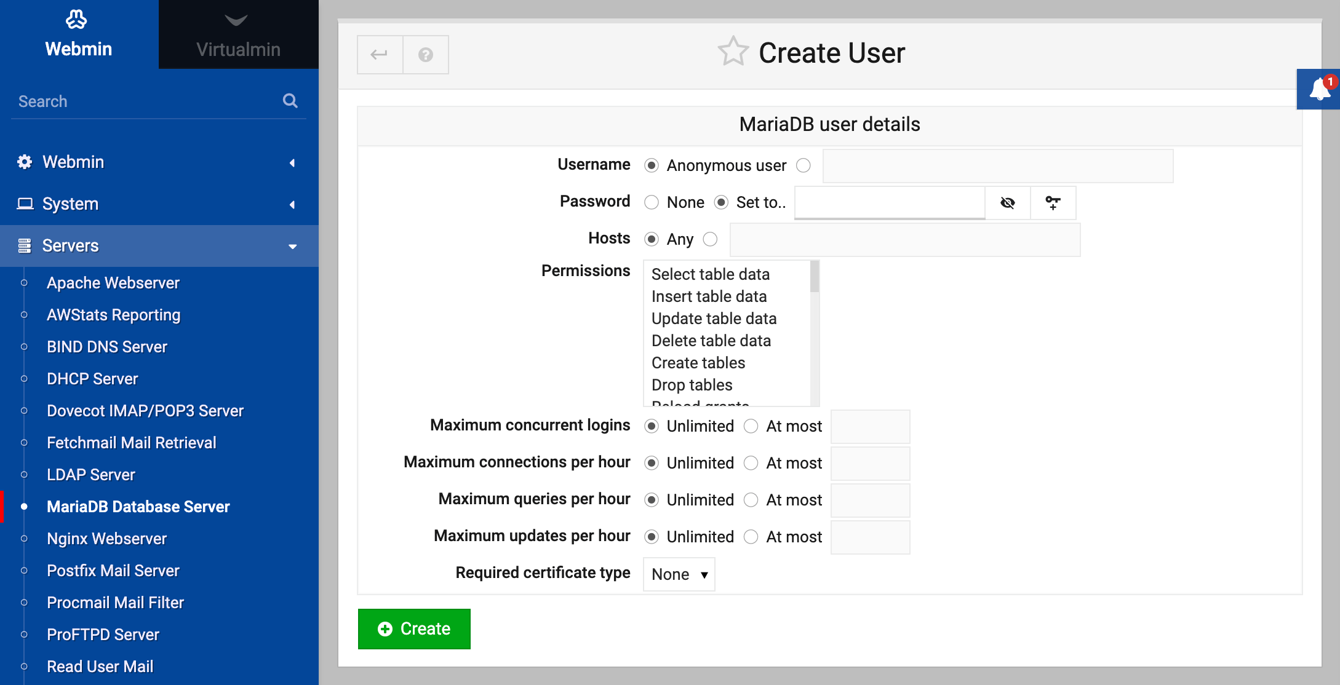
Task: Open the help question mark icon
Action: [426, 55]
